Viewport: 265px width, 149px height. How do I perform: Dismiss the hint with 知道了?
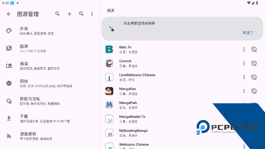click(x=248, y=33)
